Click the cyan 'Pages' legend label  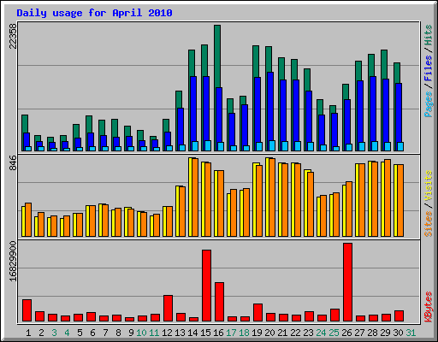coord(428,104)
